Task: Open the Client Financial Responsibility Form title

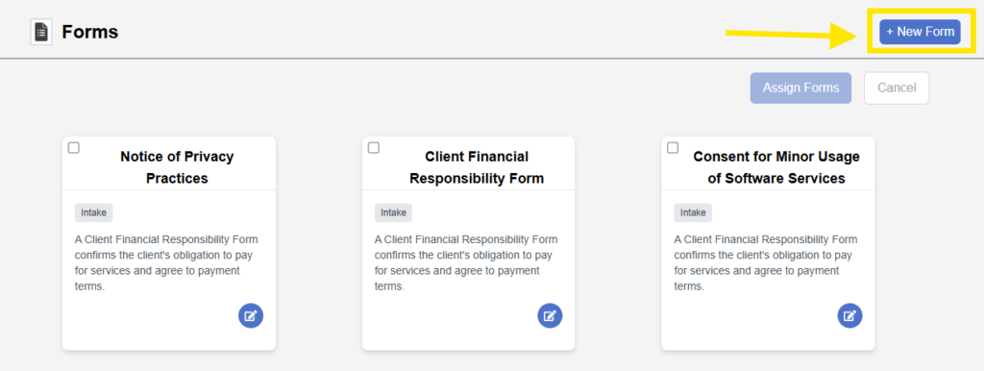Action: [x=477, y=167]
